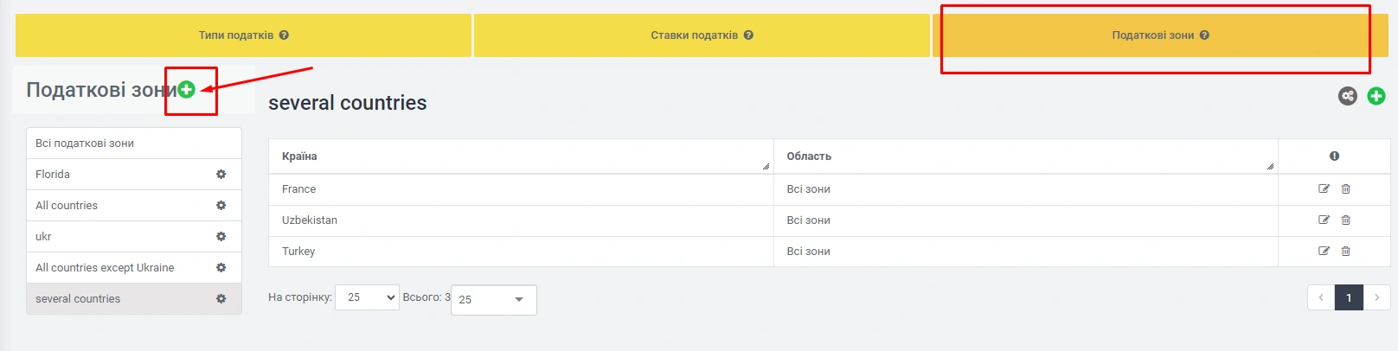Delete the Uzbekistan row
Viewport: 1398px width, 351px height.
[1345, 220]
